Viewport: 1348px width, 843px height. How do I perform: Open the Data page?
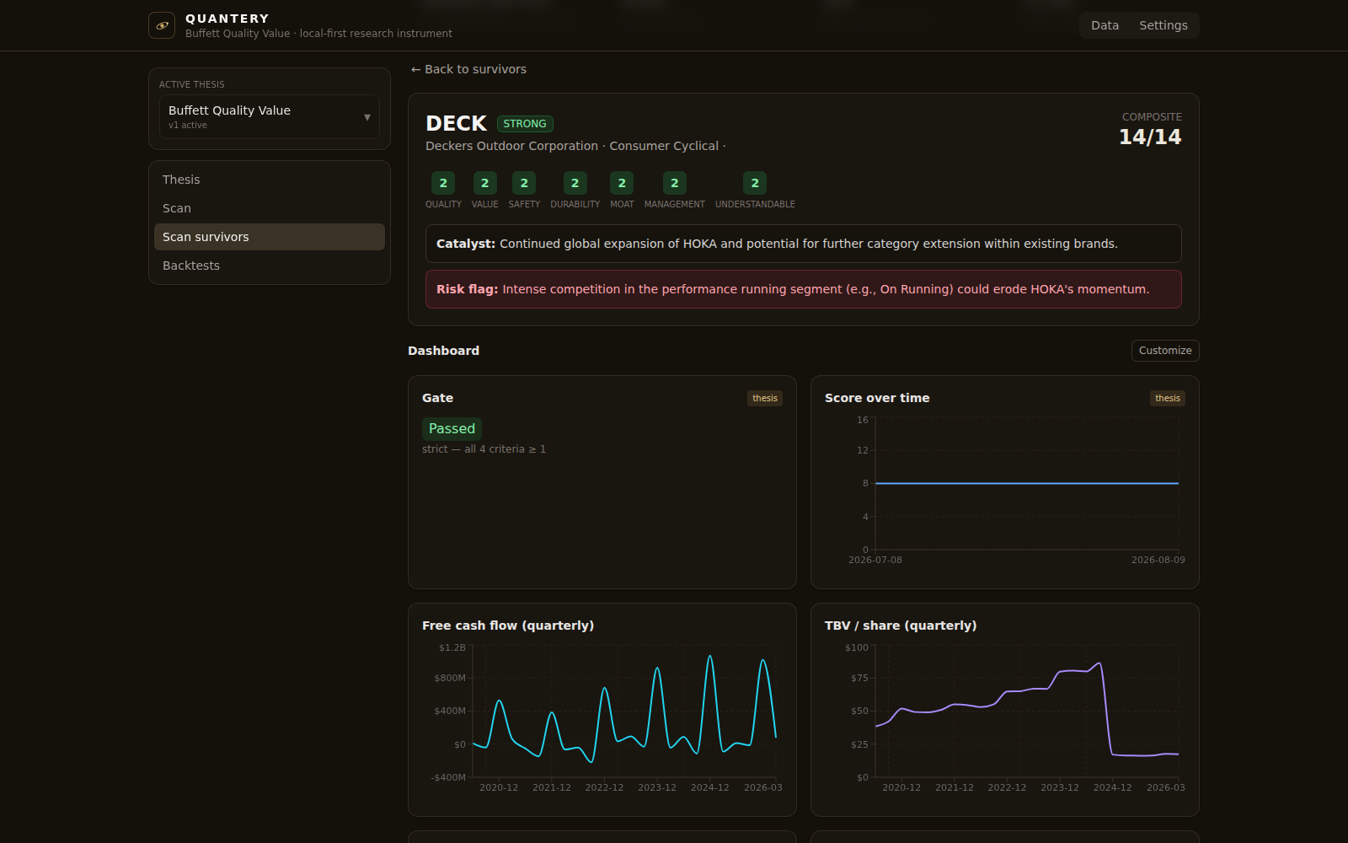click(x=1105, y=25)
